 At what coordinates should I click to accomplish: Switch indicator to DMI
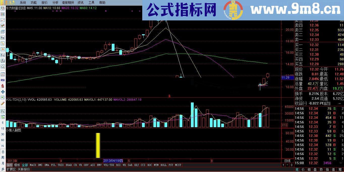point(40,165)
